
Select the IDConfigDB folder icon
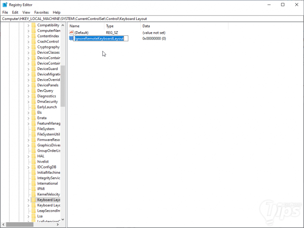[34, 167]
